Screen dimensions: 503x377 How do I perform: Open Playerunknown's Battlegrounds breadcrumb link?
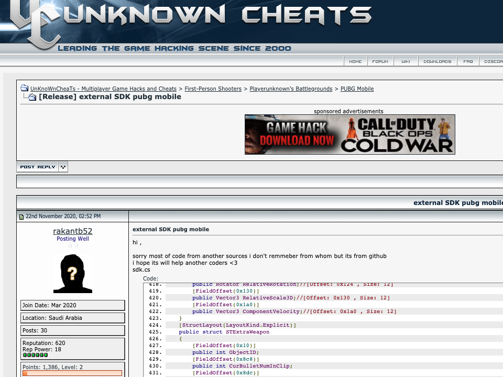[x=291, y=89]
